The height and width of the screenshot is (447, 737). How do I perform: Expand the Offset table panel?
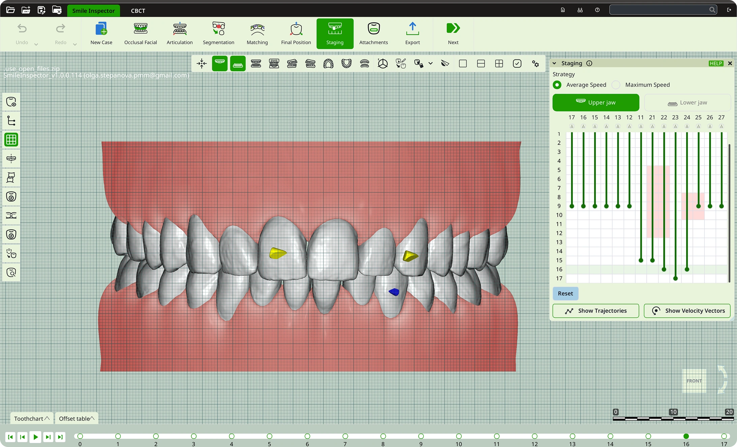tap(76, 418)
